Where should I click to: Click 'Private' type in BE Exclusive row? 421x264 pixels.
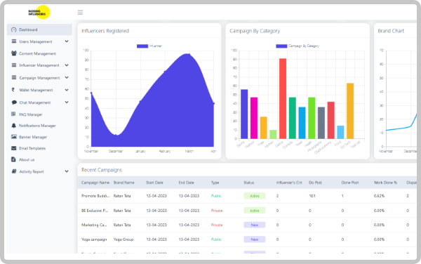click(x=217, y=211)
